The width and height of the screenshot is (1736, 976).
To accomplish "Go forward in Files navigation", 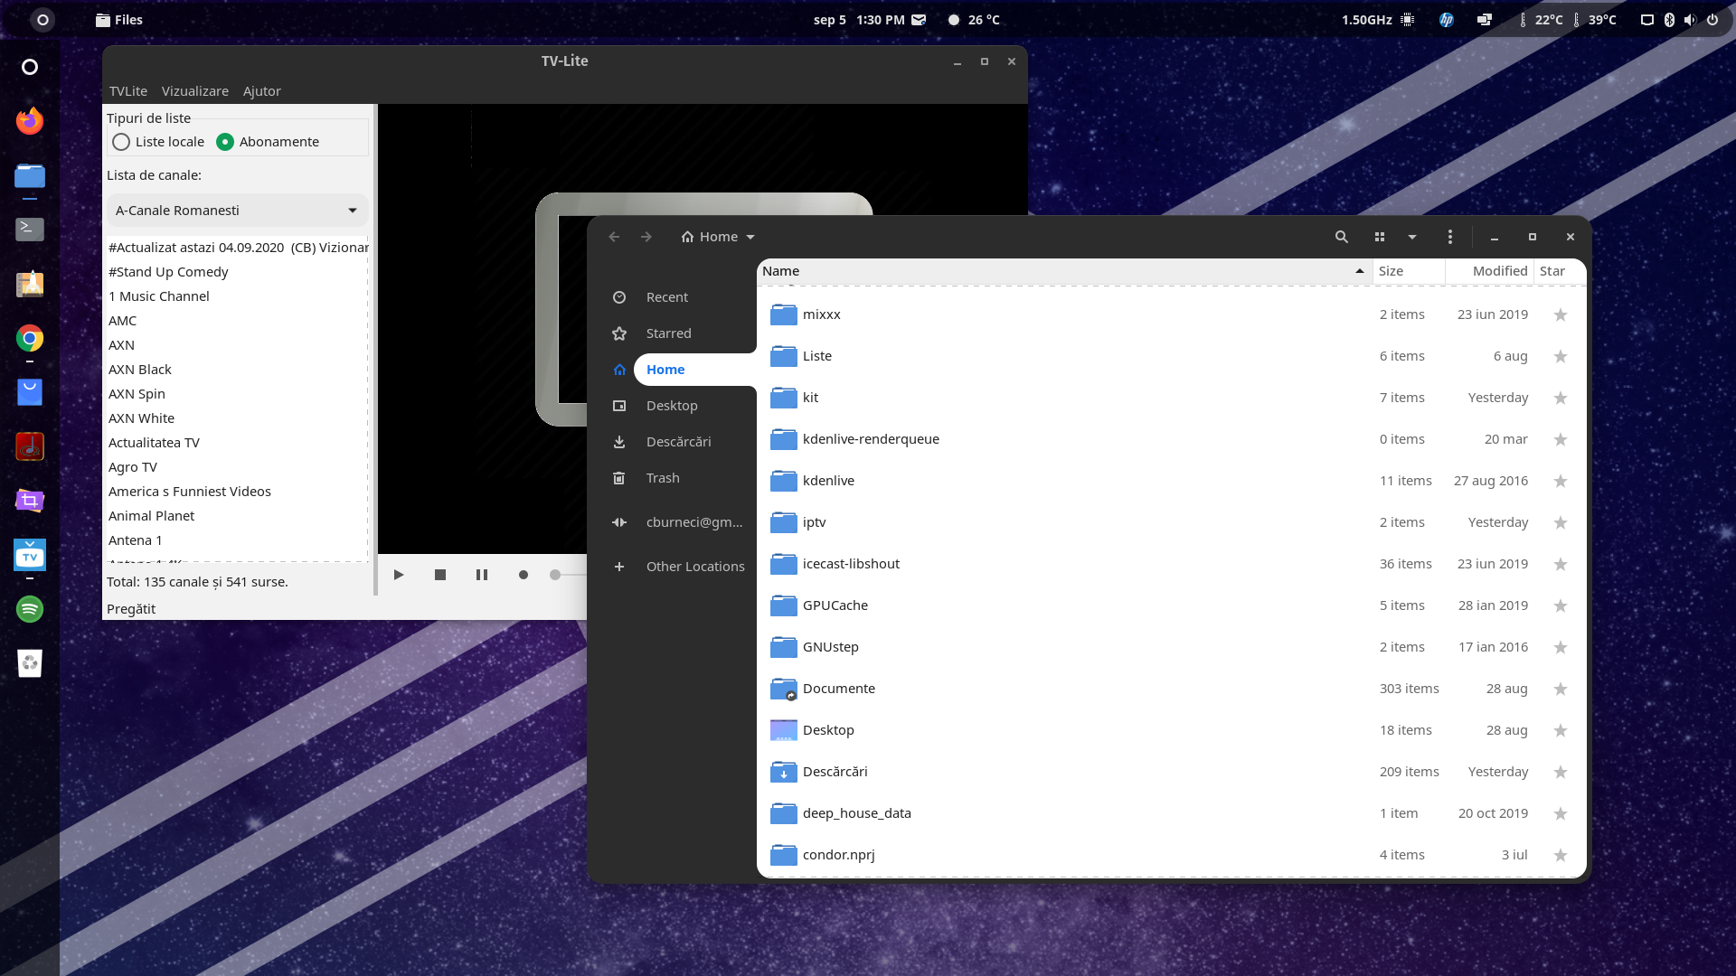I will [x=646, y=237].
